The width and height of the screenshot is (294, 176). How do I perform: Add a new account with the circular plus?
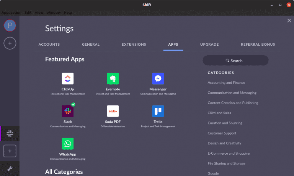click(x=10, y=43)
